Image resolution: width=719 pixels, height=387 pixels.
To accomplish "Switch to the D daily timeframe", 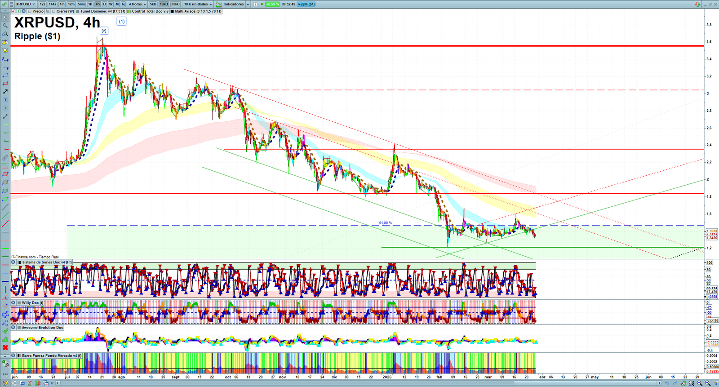I will coord(104,4).
